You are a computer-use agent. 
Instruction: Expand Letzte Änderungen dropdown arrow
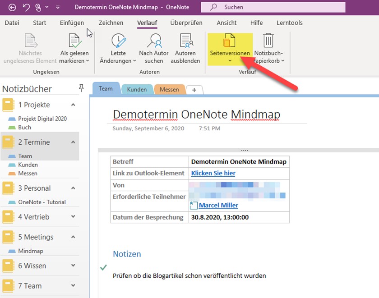tap(134, 61)
